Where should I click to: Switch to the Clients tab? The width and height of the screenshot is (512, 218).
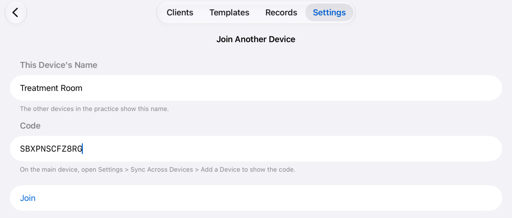tap(180, 12)
